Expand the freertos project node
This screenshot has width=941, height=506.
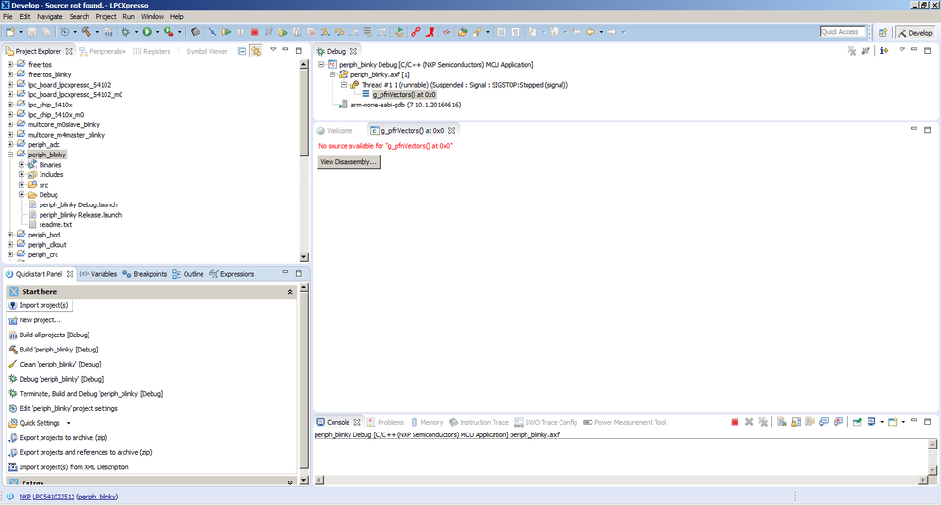click(10, 64)
